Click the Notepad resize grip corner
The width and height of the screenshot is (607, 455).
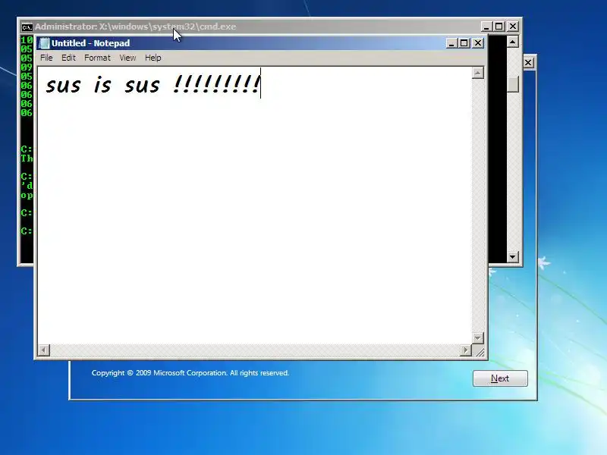[x=480, y=351]
